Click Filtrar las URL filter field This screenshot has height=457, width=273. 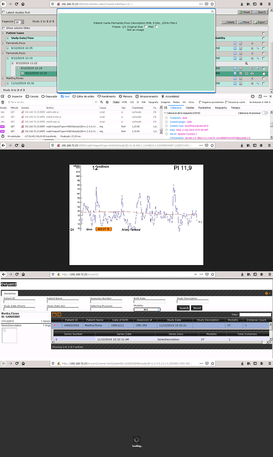coord(49,102)
